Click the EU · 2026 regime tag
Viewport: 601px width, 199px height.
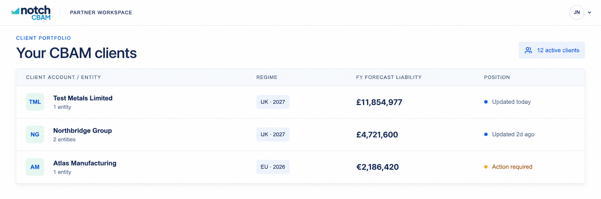coord(273,167)
